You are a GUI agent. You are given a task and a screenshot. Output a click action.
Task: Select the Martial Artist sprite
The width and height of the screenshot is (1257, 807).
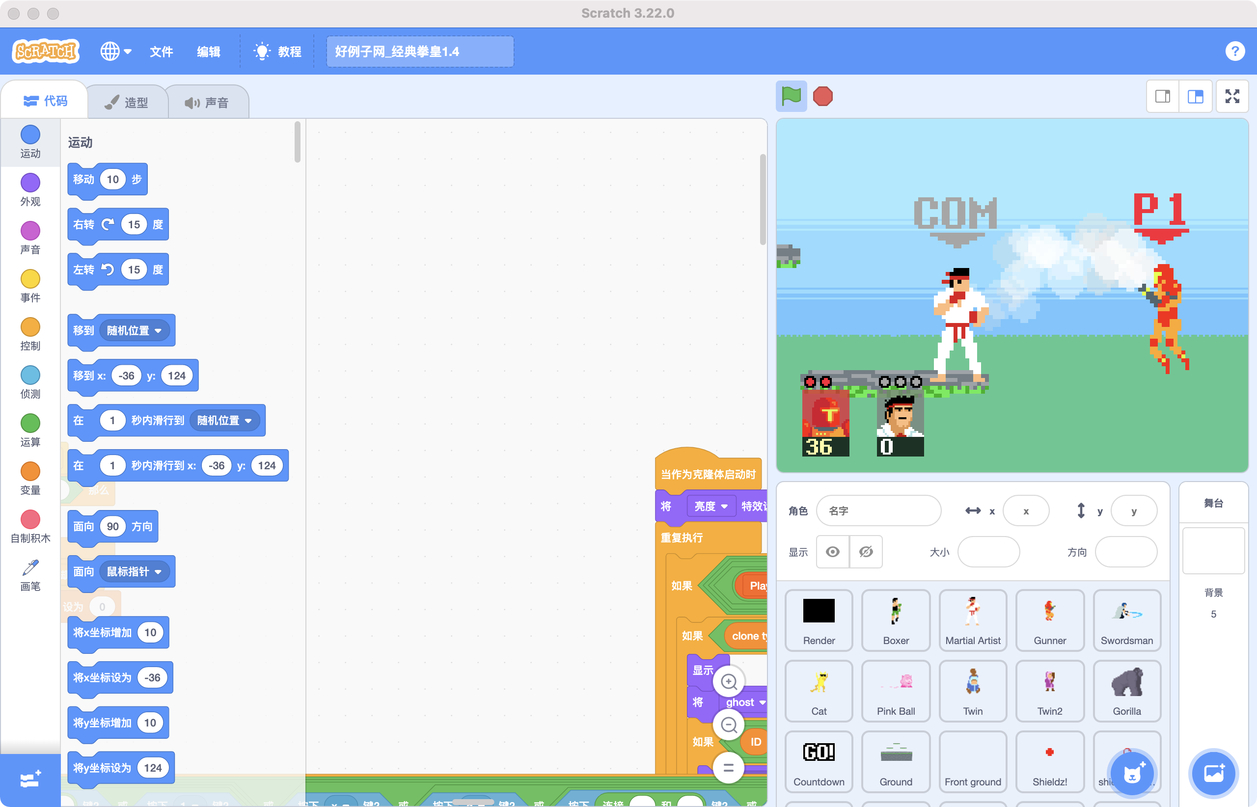pyautogui.click(x=973, y=620)
